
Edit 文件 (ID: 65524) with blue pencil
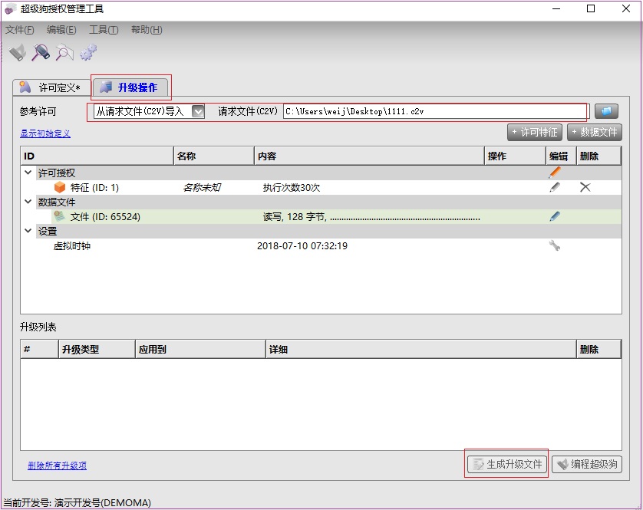click(x=555, y=217)
